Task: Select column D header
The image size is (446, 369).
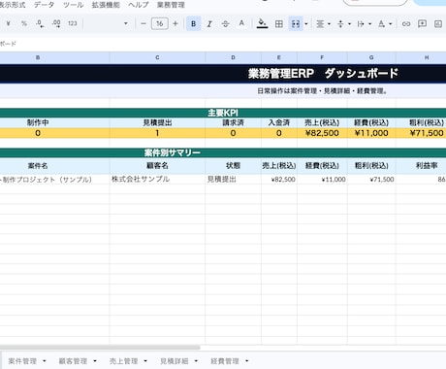Action: [x=233, y=57]
